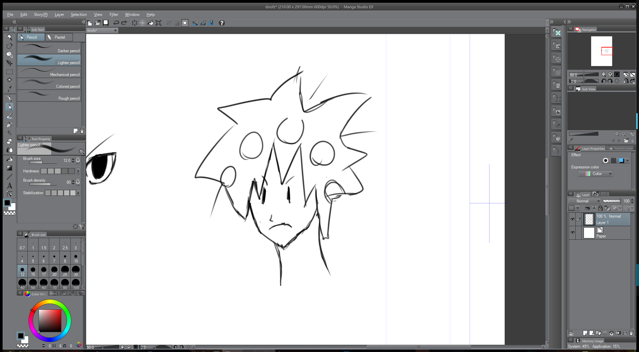Image resolution: width=639 pixels, height=352 pixels.
Task: Expand Hardness settings arrow
Action: [78, 171]
